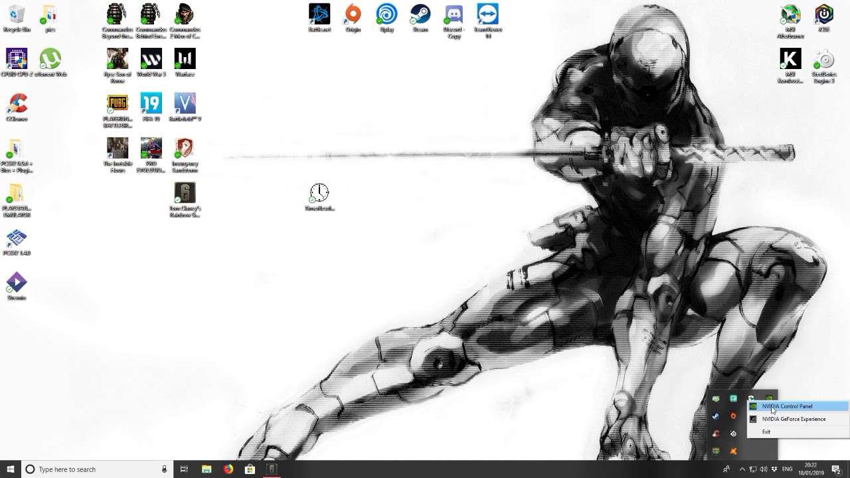Open Microsoft Store from the taskbar

point(250,469)
